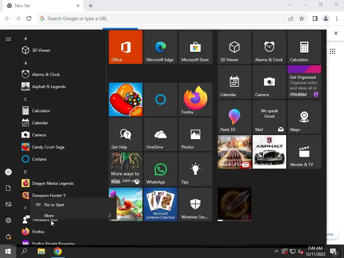This screenshot has height=258, width=344.
Task: Launch the Photos tile
Action: coord(195,134)
